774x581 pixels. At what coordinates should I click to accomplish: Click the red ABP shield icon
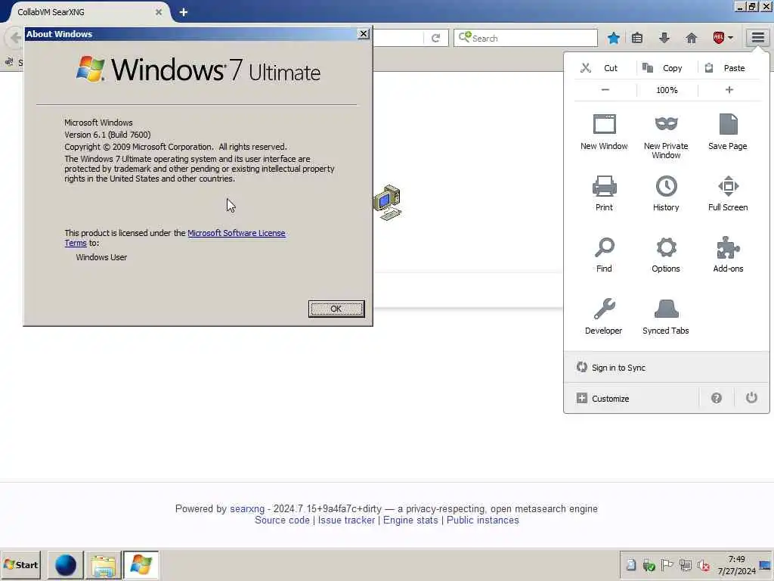(719, 38)
